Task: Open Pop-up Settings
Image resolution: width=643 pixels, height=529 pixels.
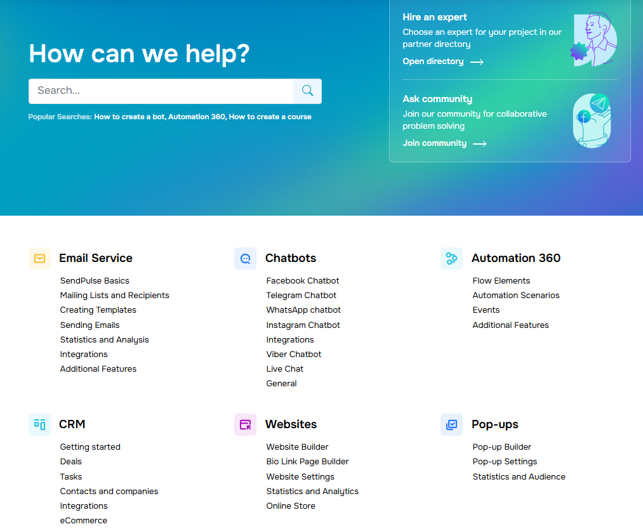Action: pyautogui.click(x=505, y=462)
